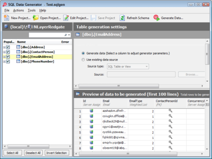Screen dimensions: 212x159
Task: Click the New Project toolbar icon
Action: 6,18
